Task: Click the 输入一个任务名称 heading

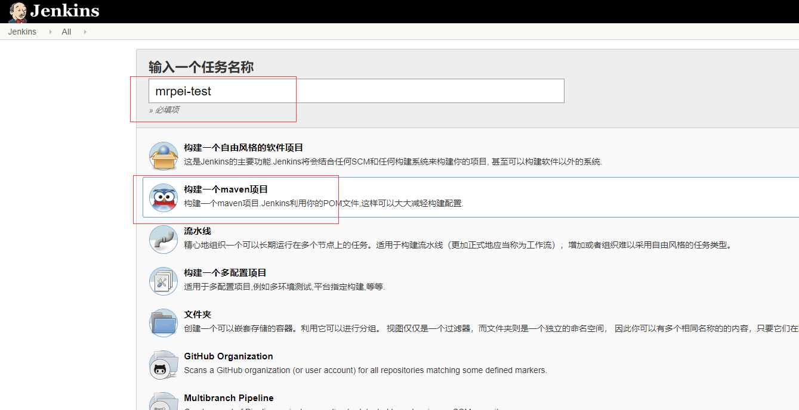Action: click(x=201, y=67)
